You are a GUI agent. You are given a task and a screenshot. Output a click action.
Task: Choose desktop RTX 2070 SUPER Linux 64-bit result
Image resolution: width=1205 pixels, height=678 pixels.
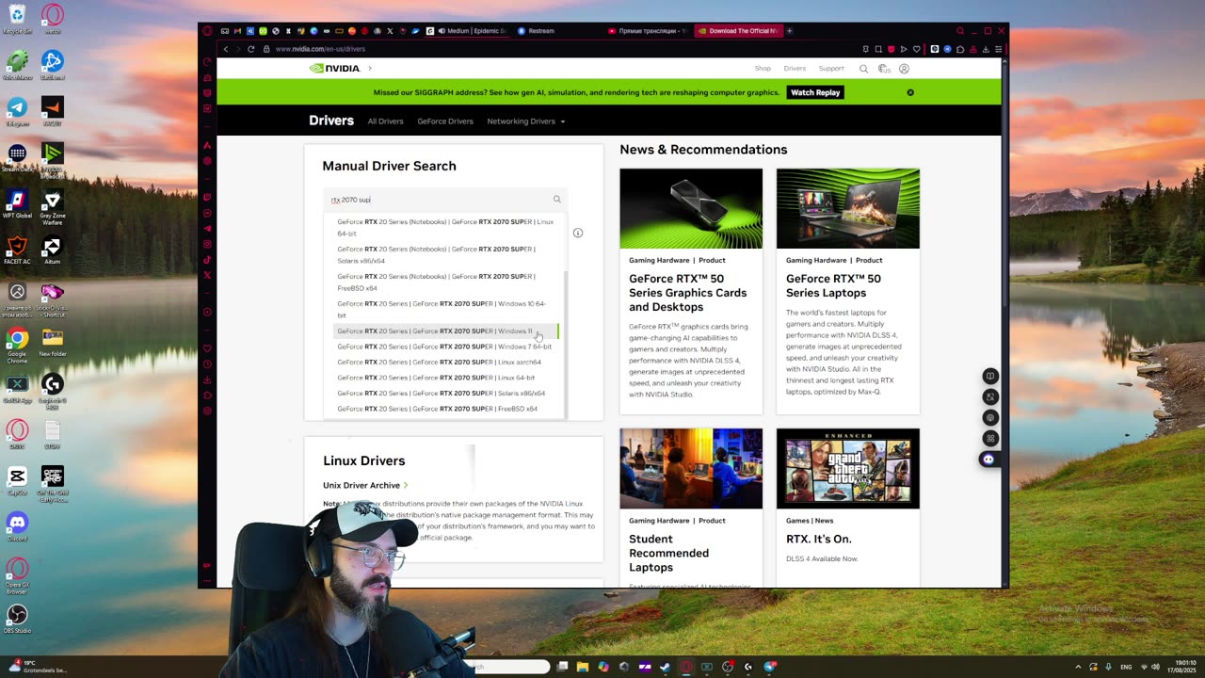(x=446, y=378)
